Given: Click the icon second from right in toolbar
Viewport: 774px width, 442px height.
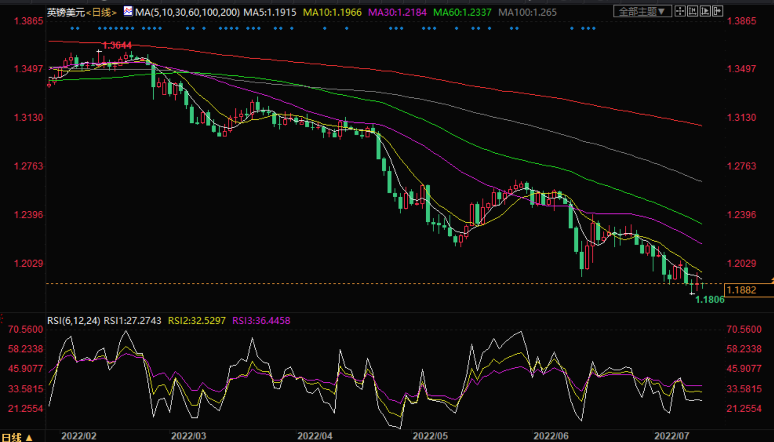Looking at the screenshot, I should (705, 11).
